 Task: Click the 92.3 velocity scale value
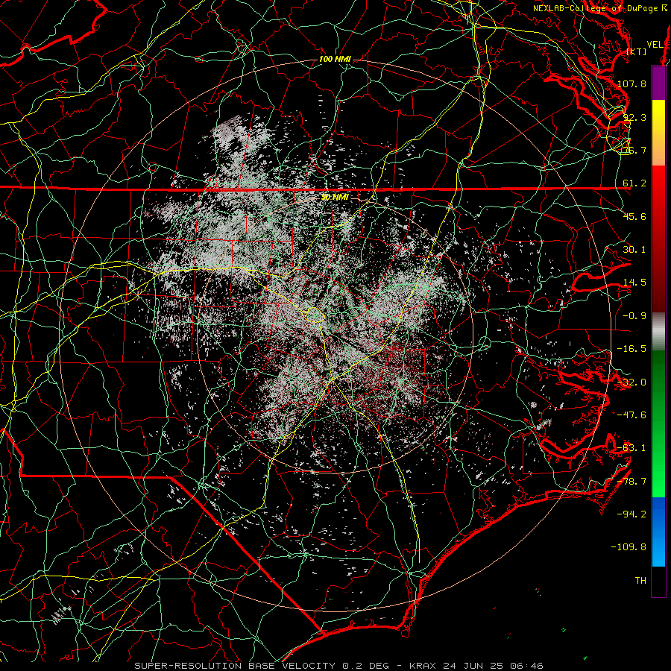634,117
